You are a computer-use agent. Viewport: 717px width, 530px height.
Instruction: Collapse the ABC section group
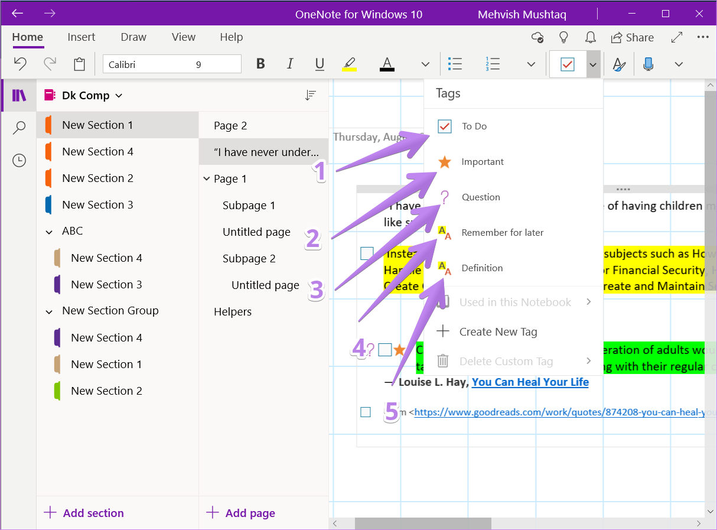(x=50, y=231)
